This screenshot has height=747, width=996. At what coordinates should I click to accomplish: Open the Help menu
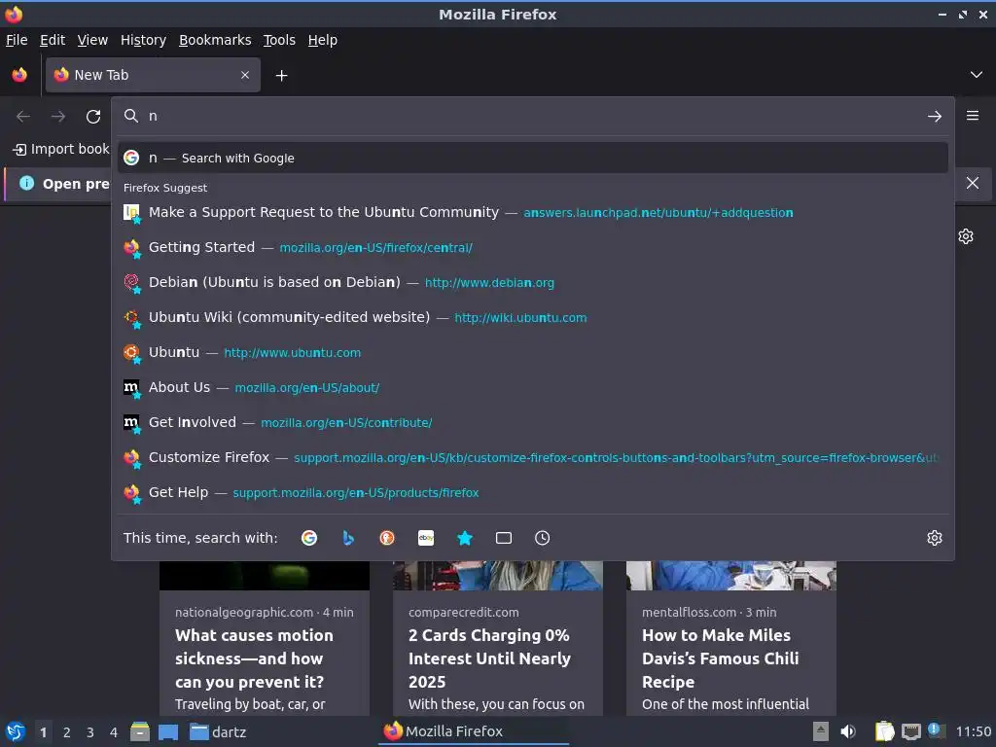pos(323,40)
